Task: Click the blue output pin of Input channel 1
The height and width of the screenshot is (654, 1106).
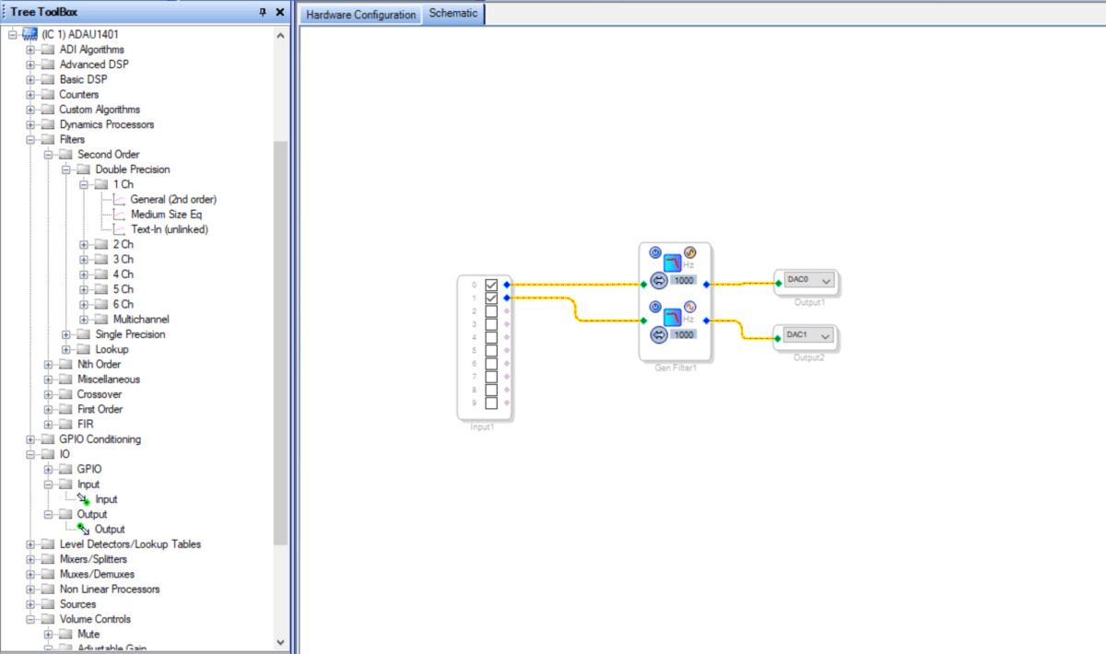Action: pyautogui.click(x=507, y=298)
